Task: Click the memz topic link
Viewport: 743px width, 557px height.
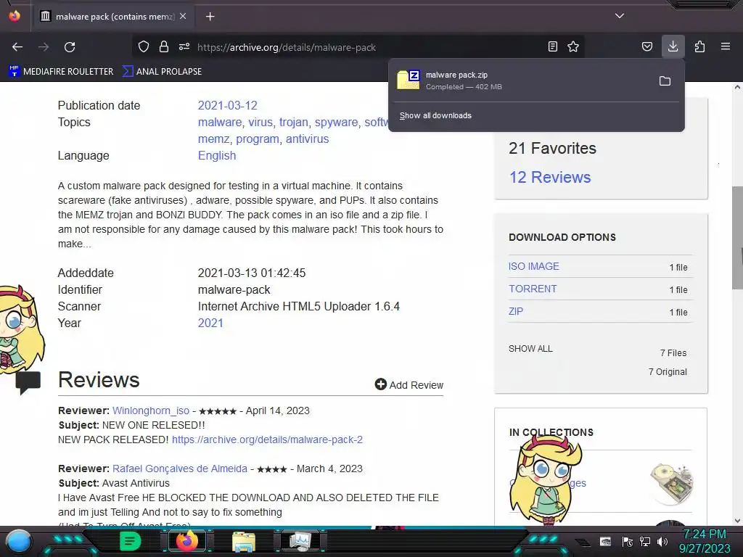Action: coord(214,139)
